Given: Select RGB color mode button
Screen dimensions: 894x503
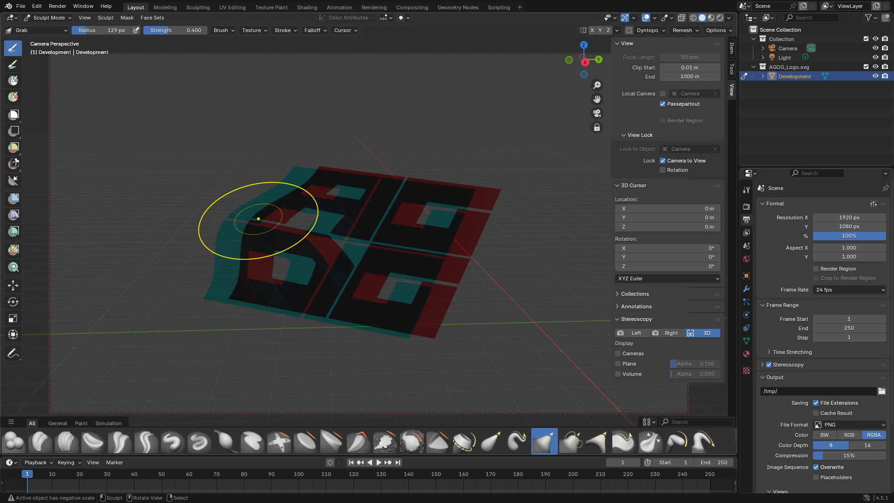Looking at the screenshot, I should (849, 435).
